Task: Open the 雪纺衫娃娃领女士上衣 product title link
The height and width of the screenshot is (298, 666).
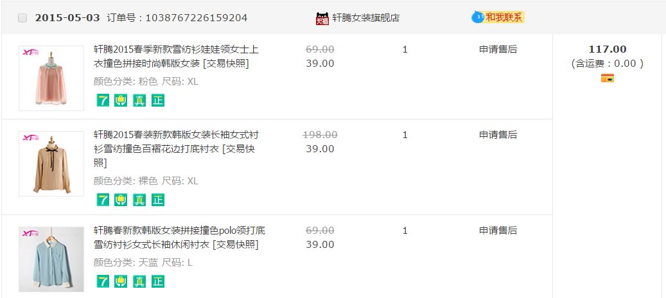Action: pyautogui.click(x=176, y=56)
